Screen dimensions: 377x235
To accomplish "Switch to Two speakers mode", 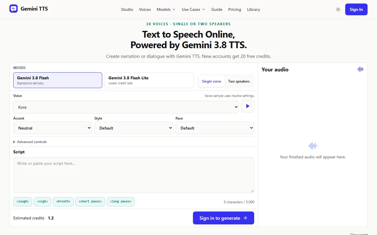I will (x=239, y=81).
